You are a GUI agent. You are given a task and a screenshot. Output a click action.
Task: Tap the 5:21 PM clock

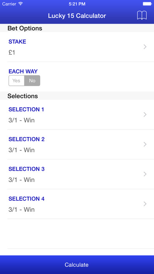click(77, 4)
